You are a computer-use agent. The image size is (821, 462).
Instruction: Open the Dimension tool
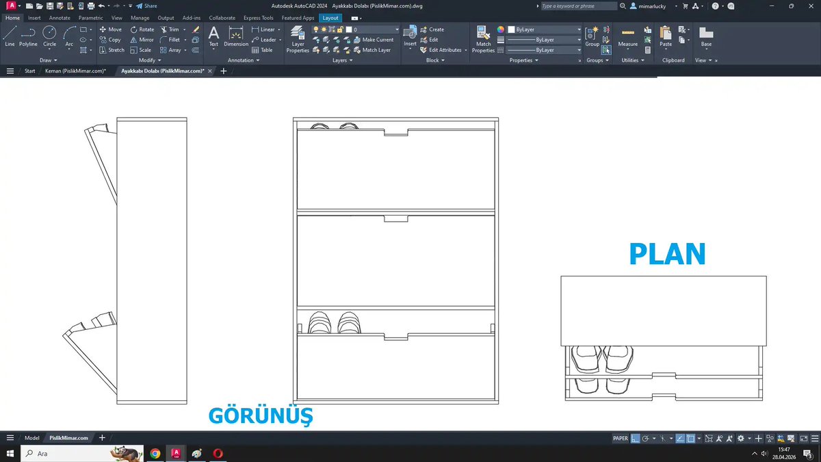tap(235, 38)
